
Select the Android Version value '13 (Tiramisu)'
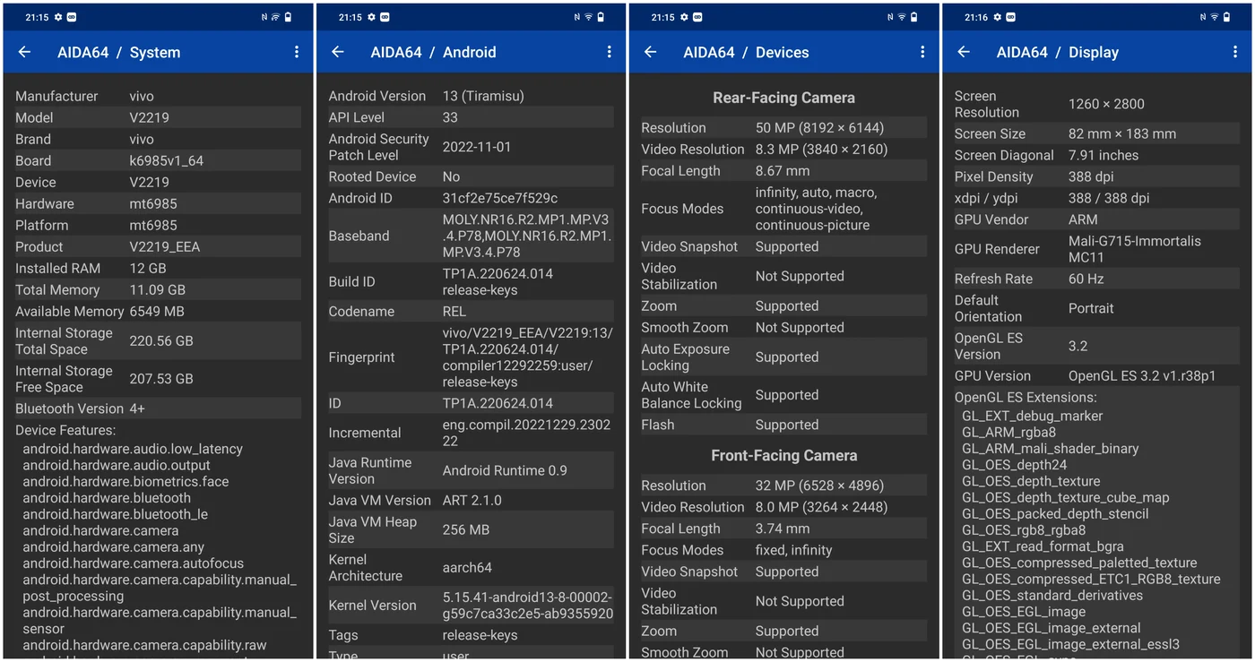[x=483, y=96]
